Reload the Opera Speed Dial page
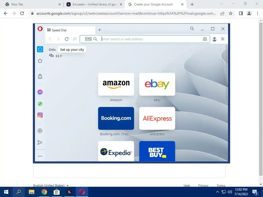Screen dimensions: 263x197 (x=67, y=39)
